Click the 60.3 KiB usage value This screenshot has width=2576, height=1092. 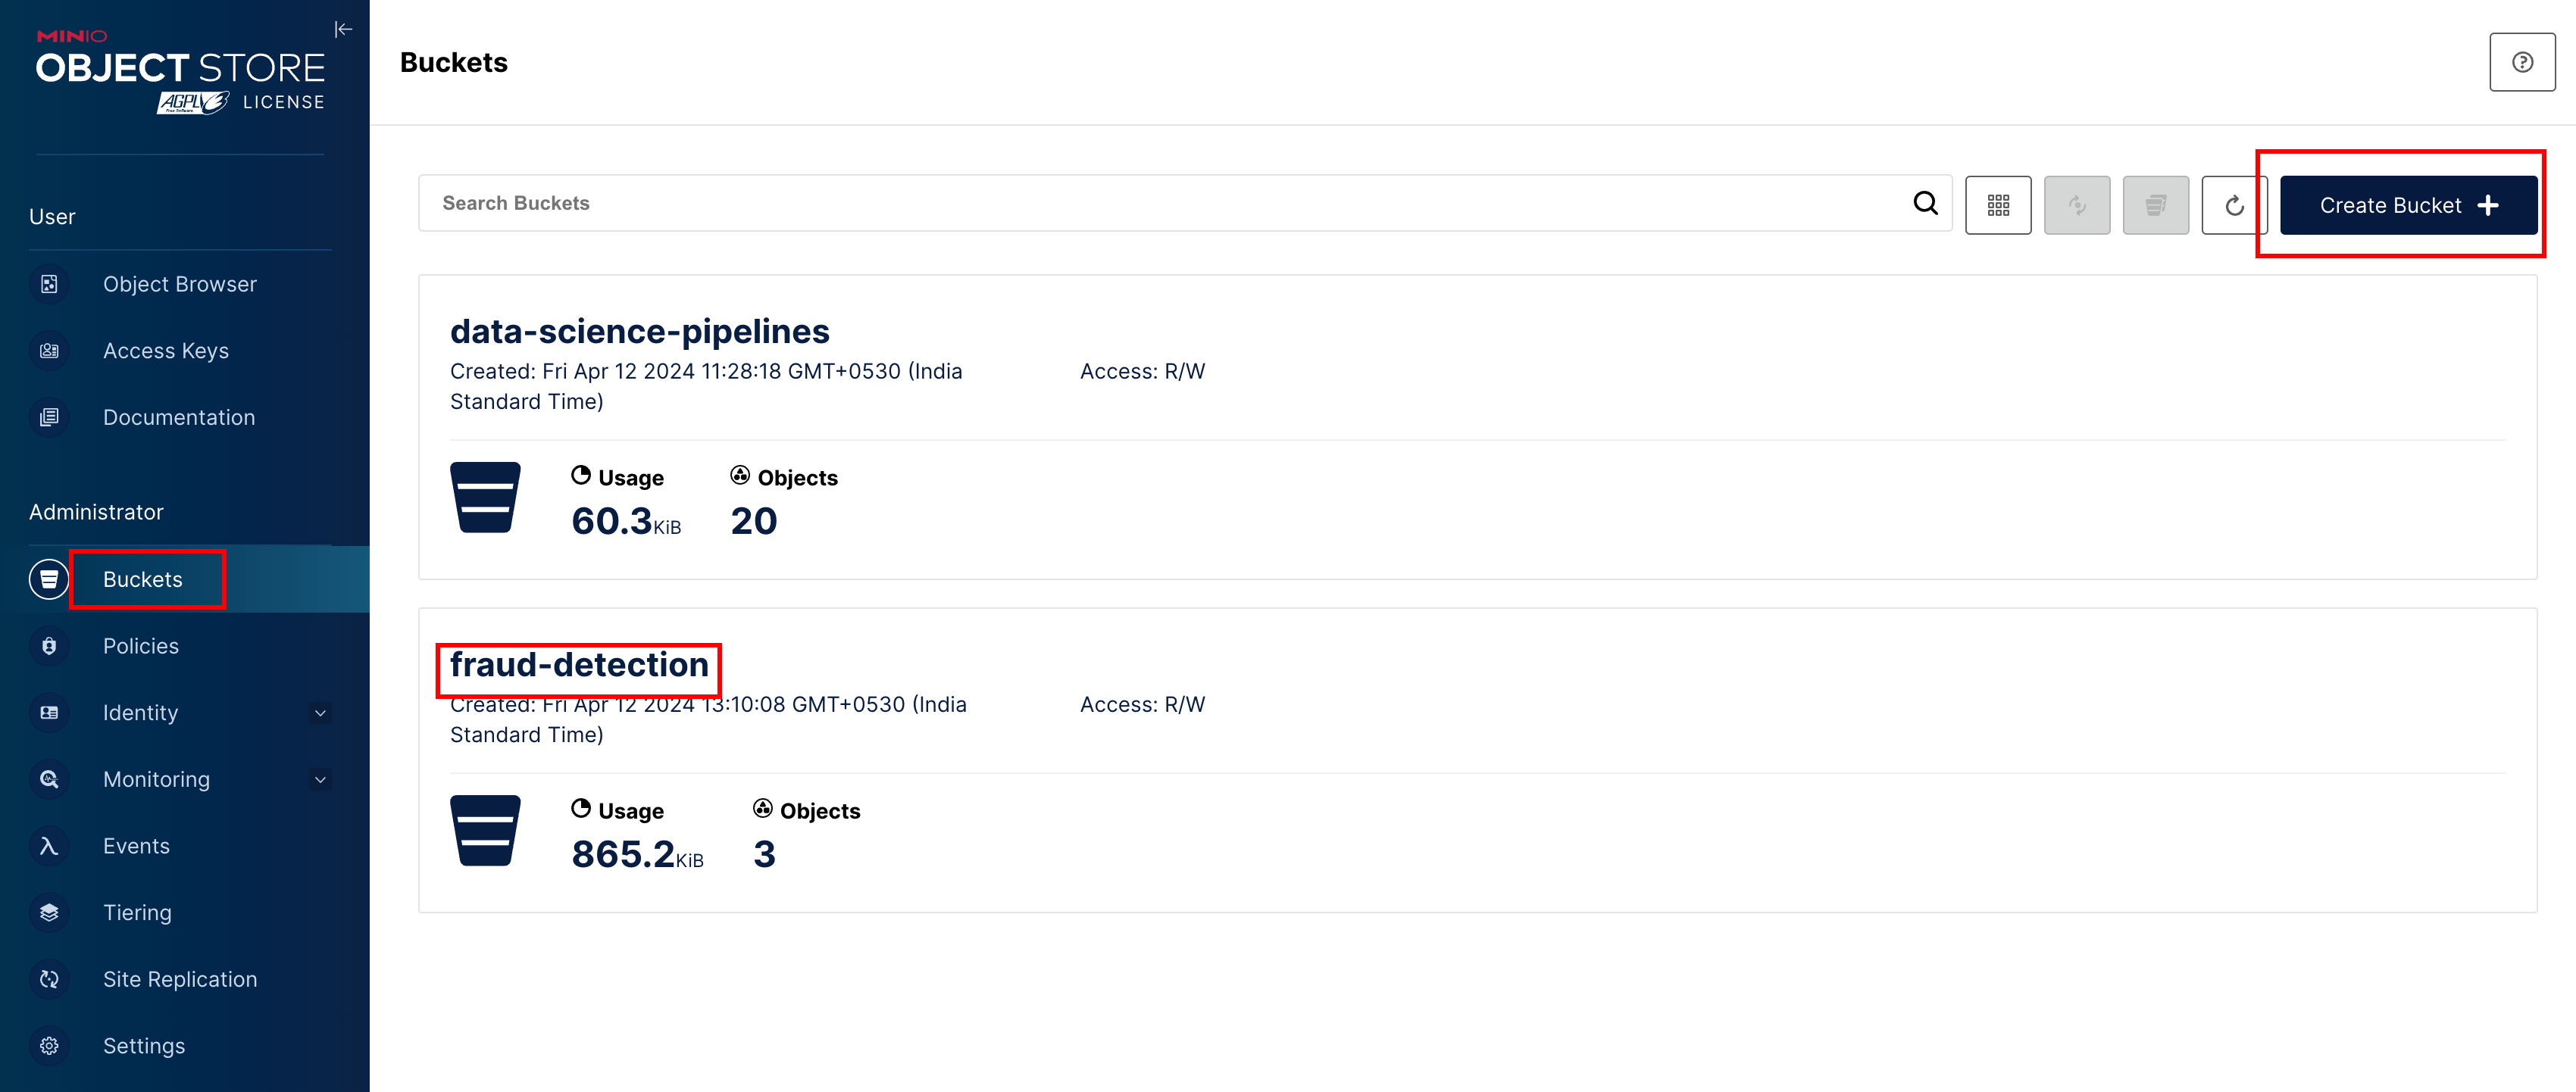pyautogui.click(x=626, y=522)
